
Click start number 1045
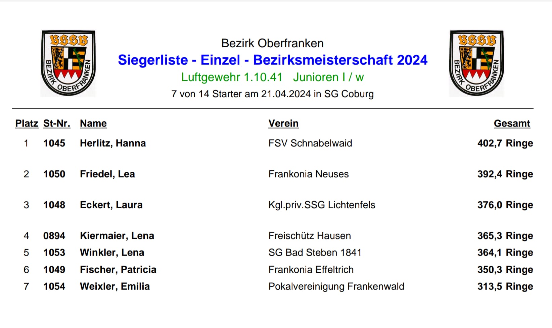54,143
